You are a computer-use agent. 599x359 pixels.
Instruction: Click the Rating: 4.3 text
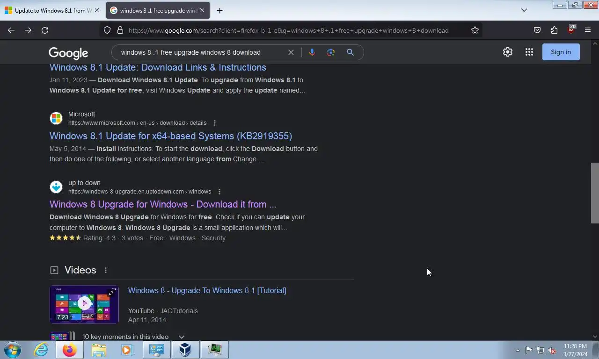99,238
